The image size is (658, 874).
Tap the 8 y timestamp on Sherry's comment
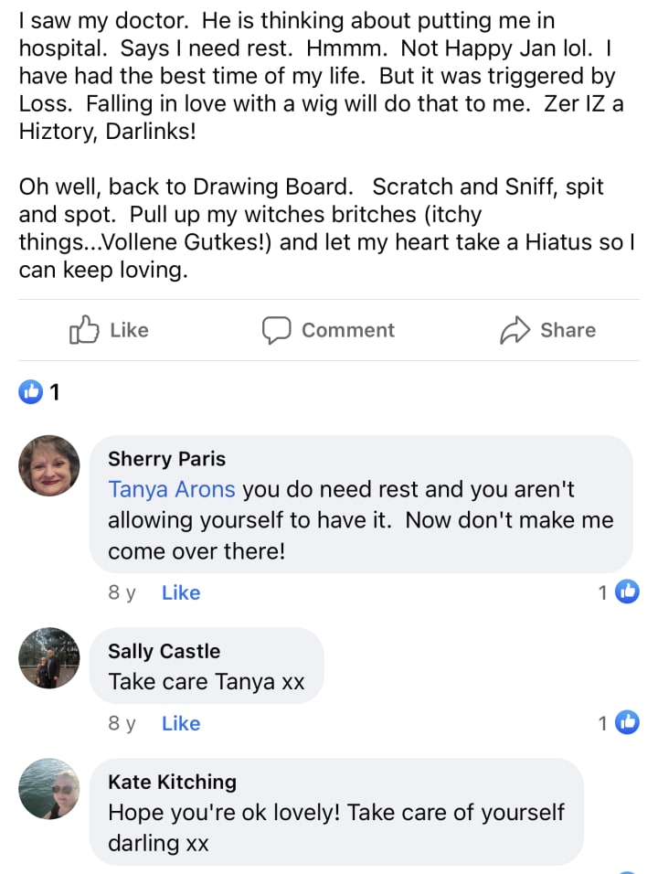(x=122, y=592)
